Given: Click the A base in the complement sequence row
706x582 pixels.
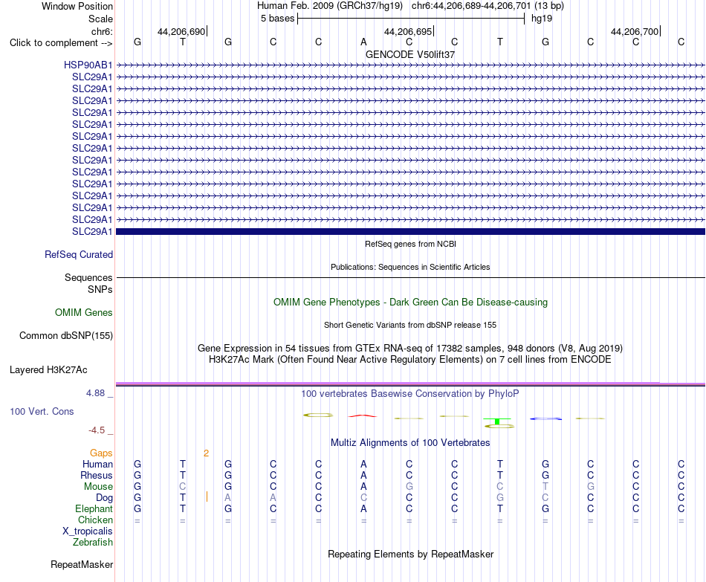Looking at the screenshot, I should point(364,42).
